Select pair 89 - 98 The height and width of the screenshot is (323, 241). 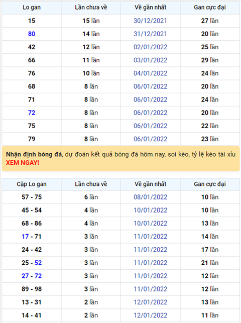click(32, 289)
